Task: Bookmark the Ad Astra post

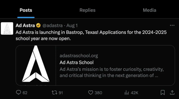Action: click(x=163, y=92)
